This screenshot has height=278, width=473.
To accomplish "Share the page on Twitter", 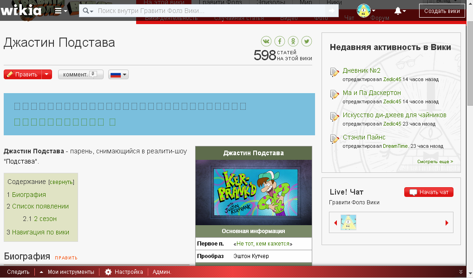I will pos(307,41).
